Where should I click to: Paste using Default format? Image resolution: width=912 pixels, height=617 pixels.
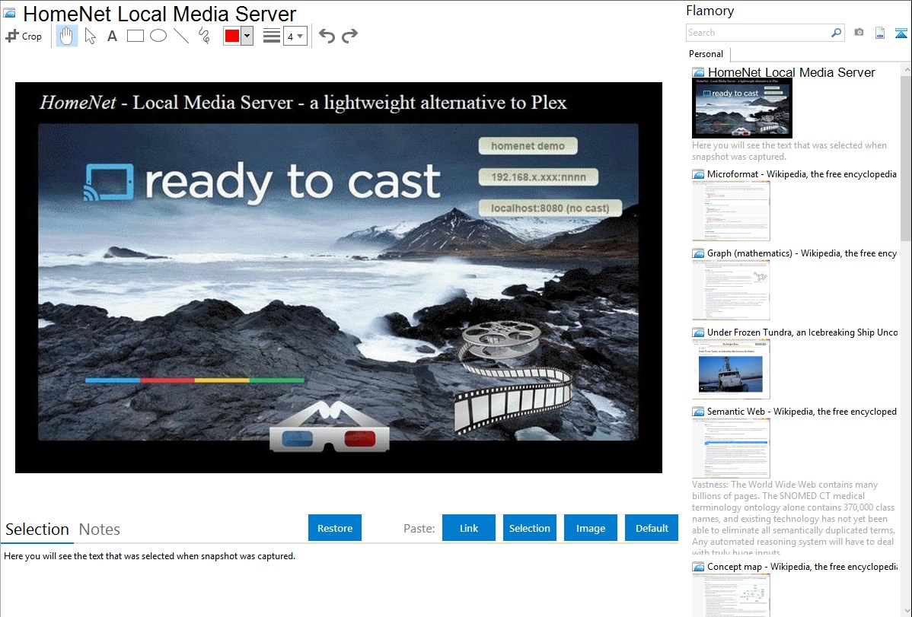(652, 528)
